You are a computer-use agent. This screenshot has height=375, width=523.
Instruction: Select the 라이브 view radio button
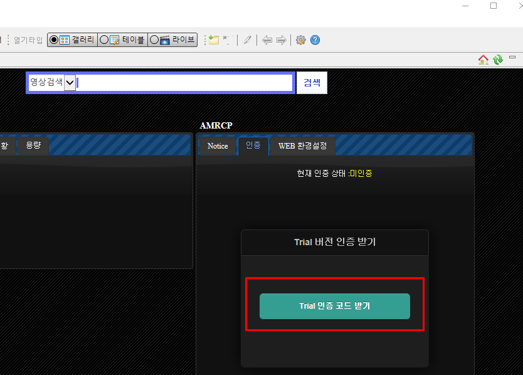click(154, 40)
